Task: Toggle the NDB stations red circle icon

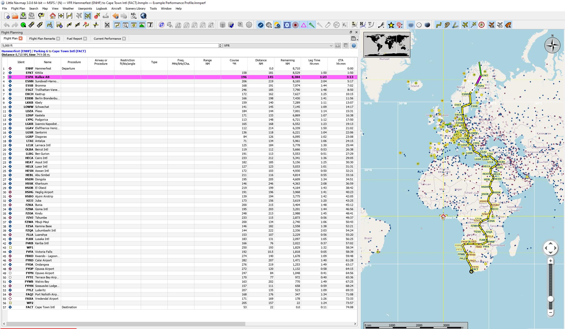Action: pyautogui.click(x=295, y=25)
